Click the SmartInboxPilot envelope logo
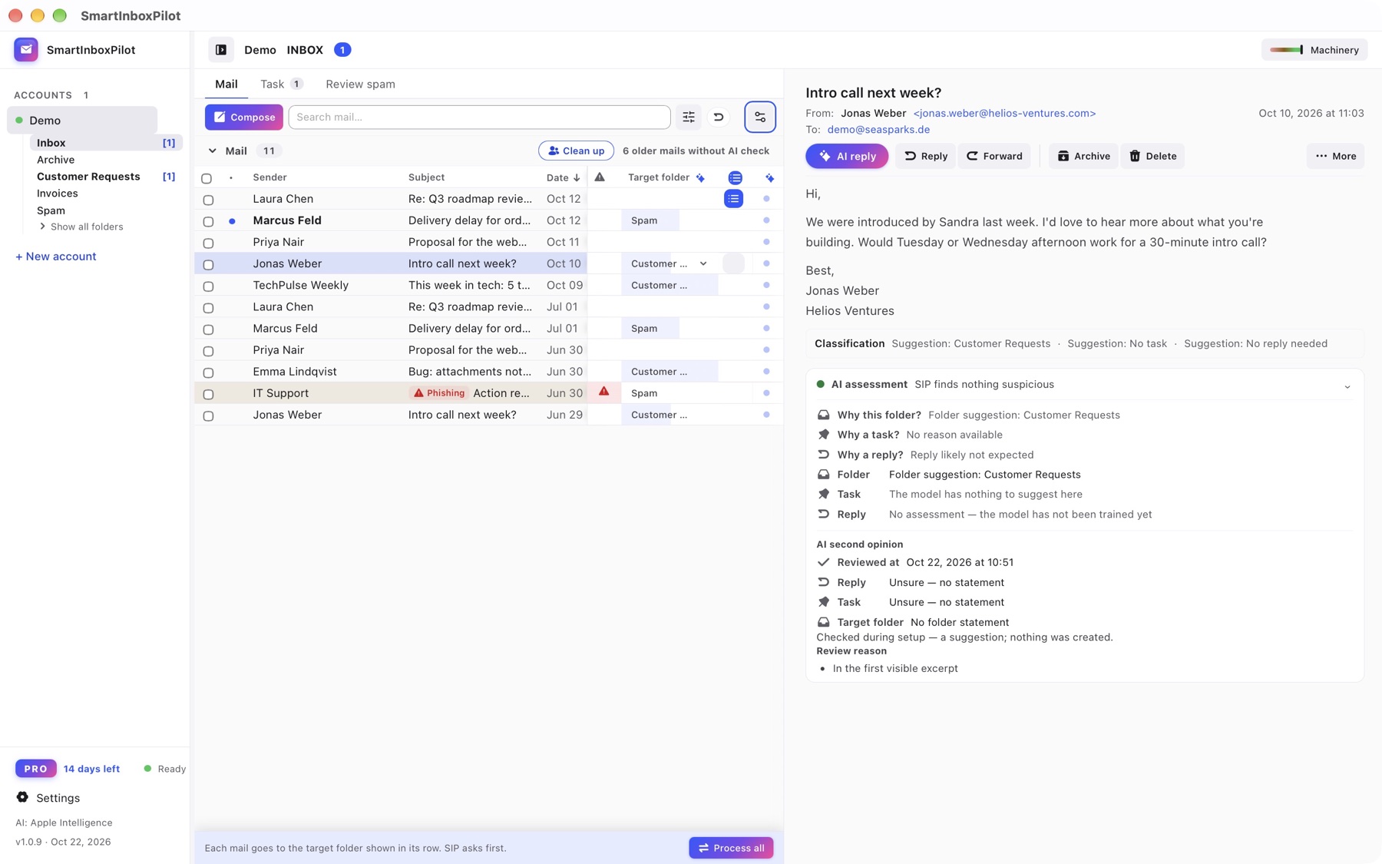The height and width of the screenshot is (864, 1382). coord(26,50)
